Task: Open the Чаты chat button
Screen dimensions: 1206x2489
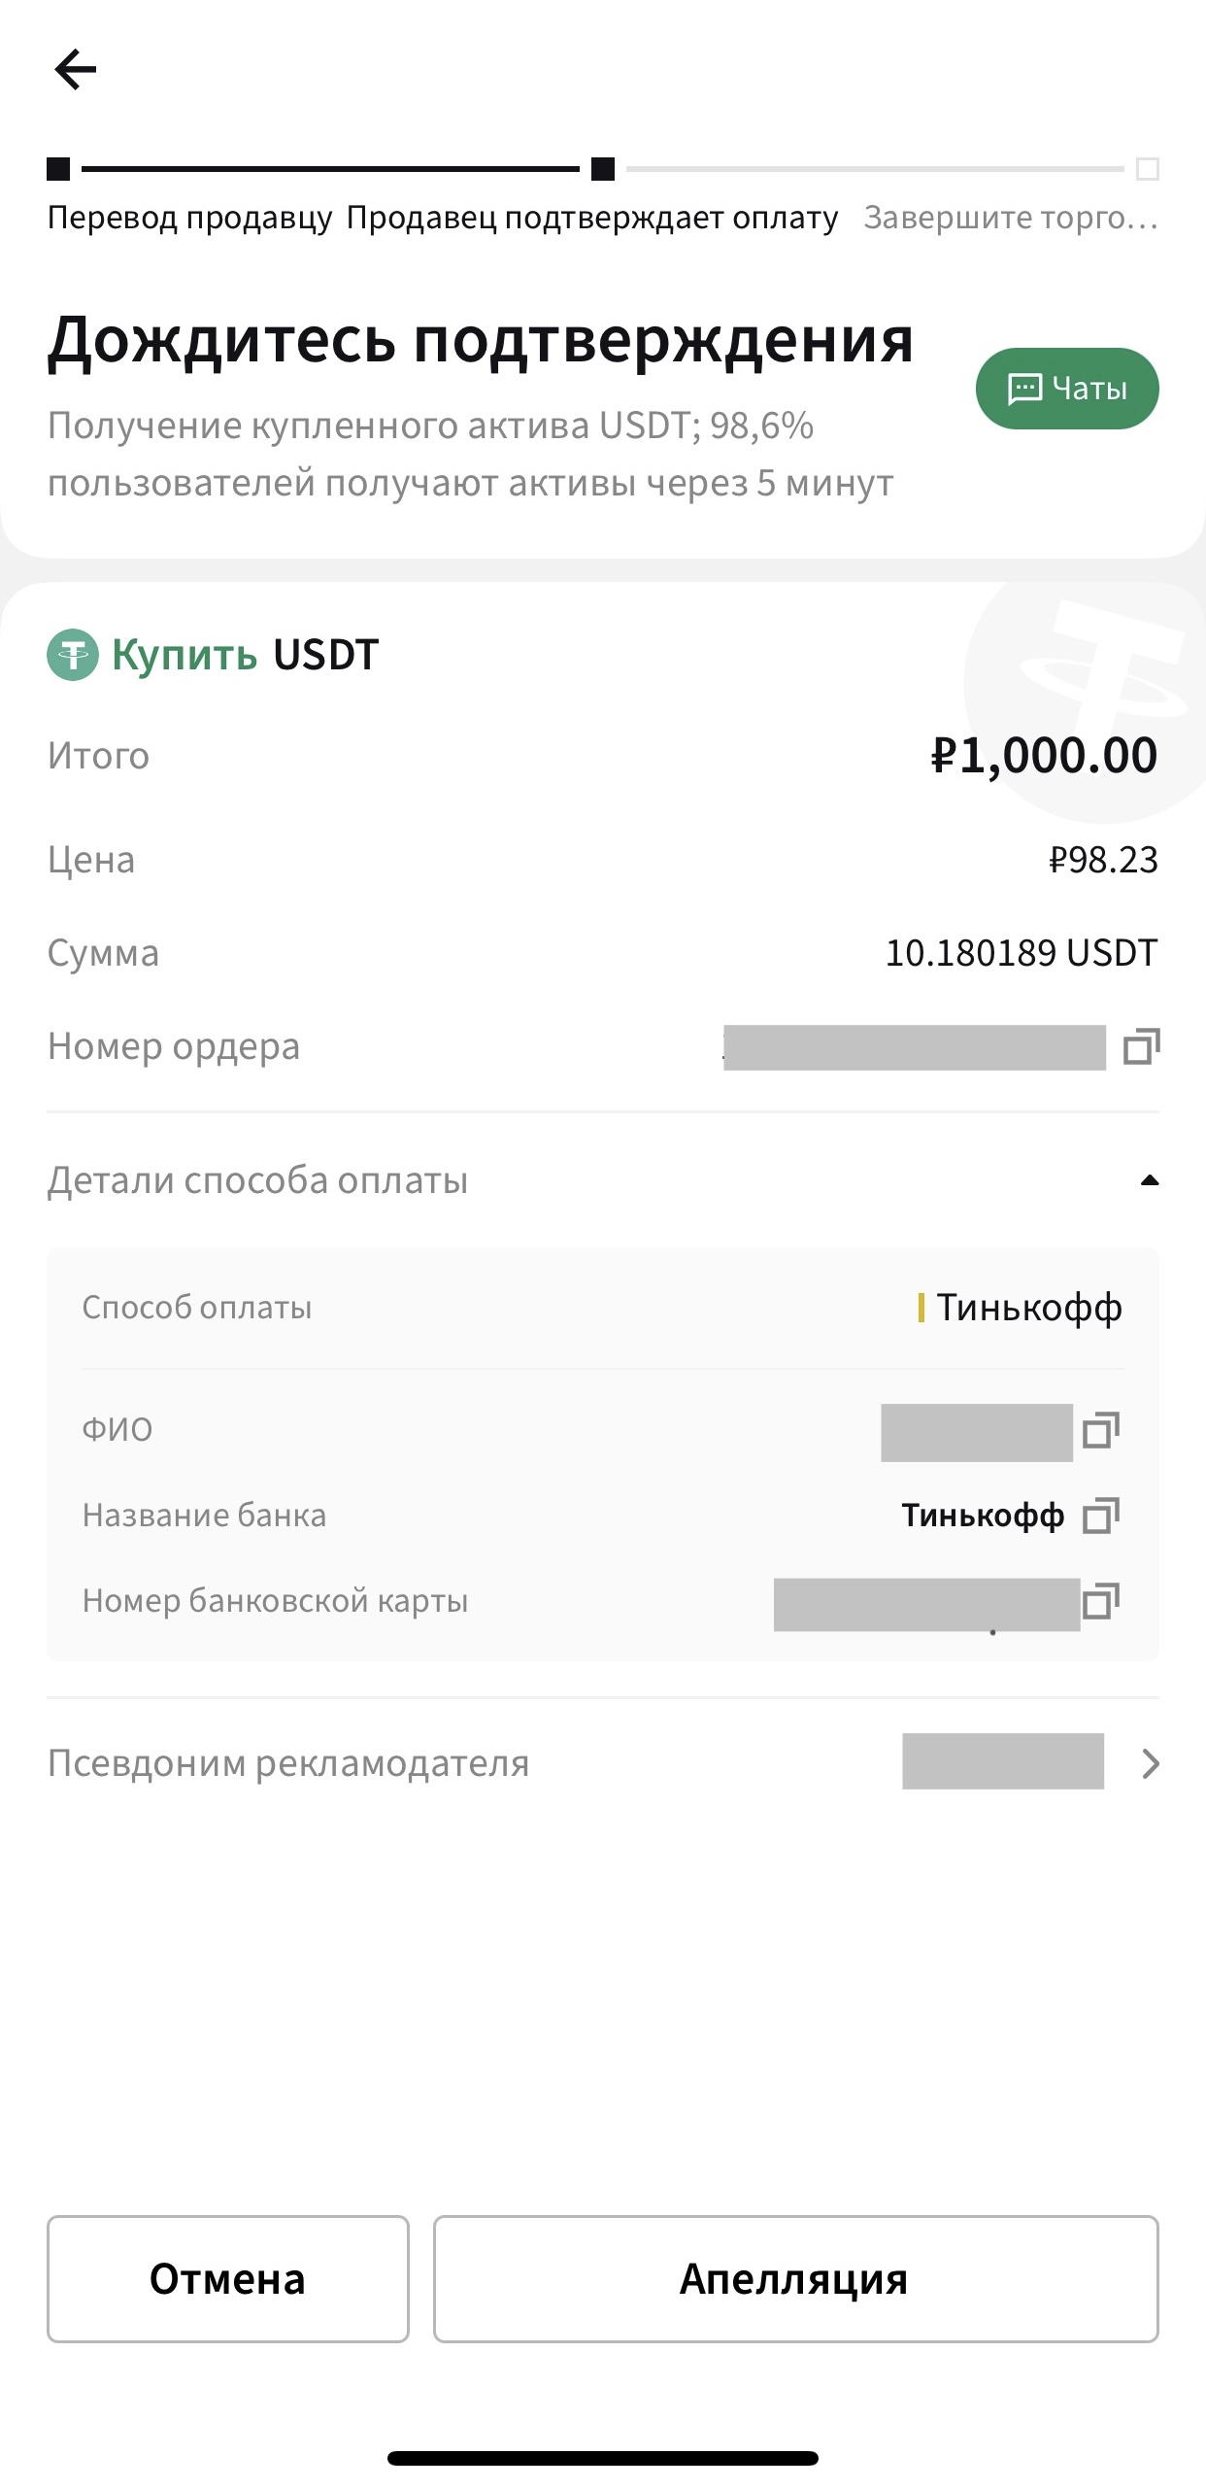Action: (1067, 389)
